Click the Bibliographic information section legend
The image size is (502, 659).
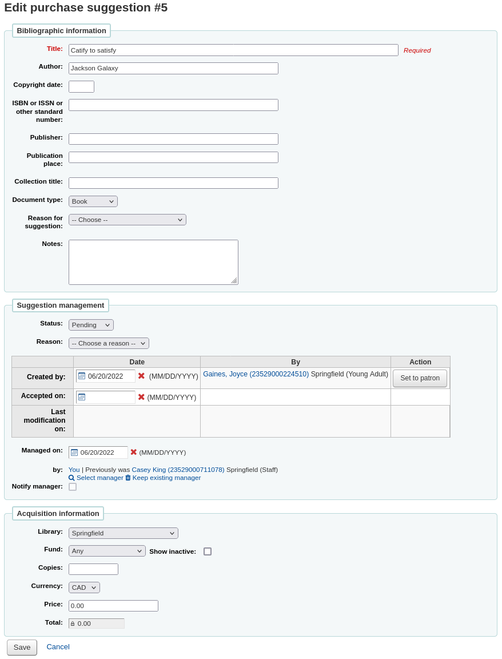tap(61, 30)
